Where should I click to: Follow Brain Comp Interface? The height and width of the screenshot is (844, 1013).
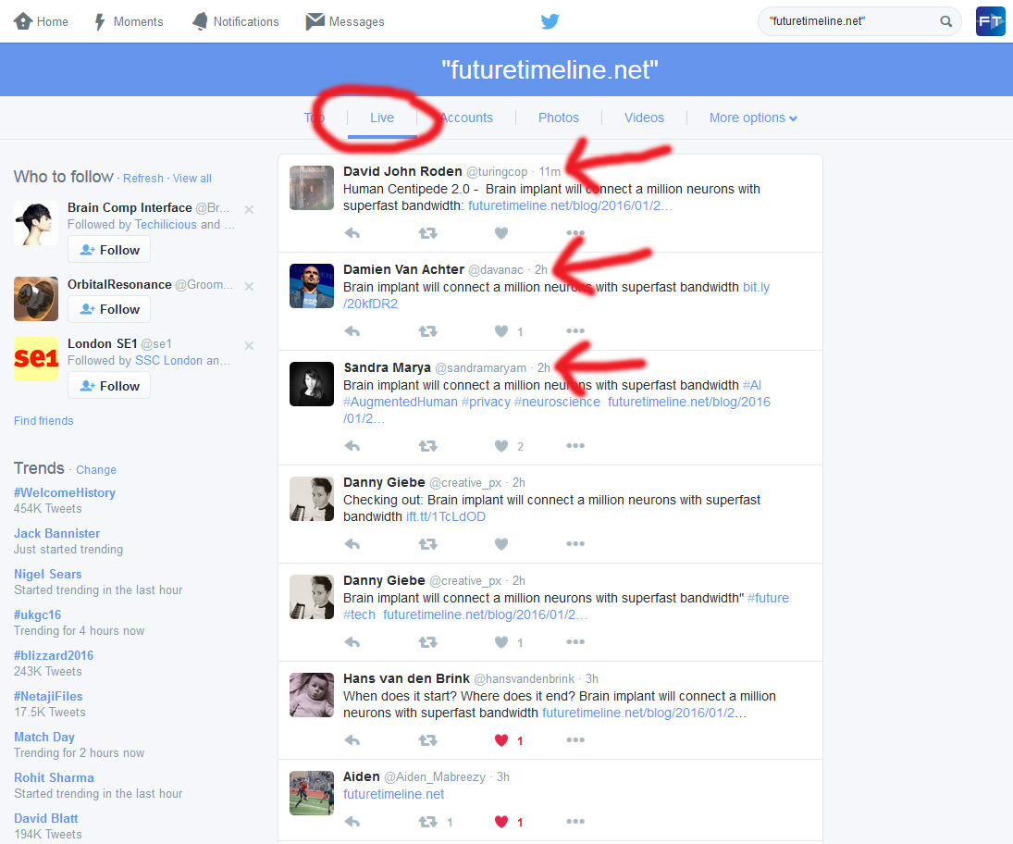[109, 250]
